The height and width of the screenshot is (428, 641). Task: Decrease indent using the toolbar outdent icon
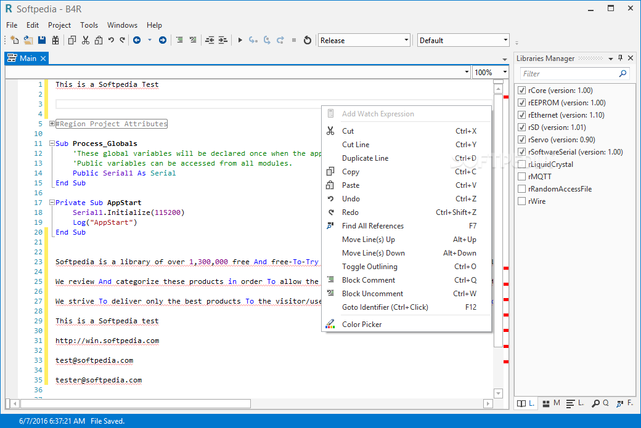pos(210,40)
